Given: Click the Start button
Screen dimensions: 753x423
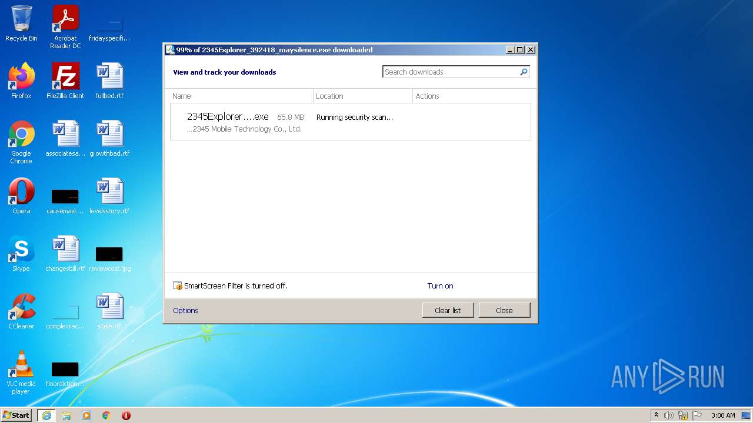Looking at the screenshot, I should click(16, 415).
